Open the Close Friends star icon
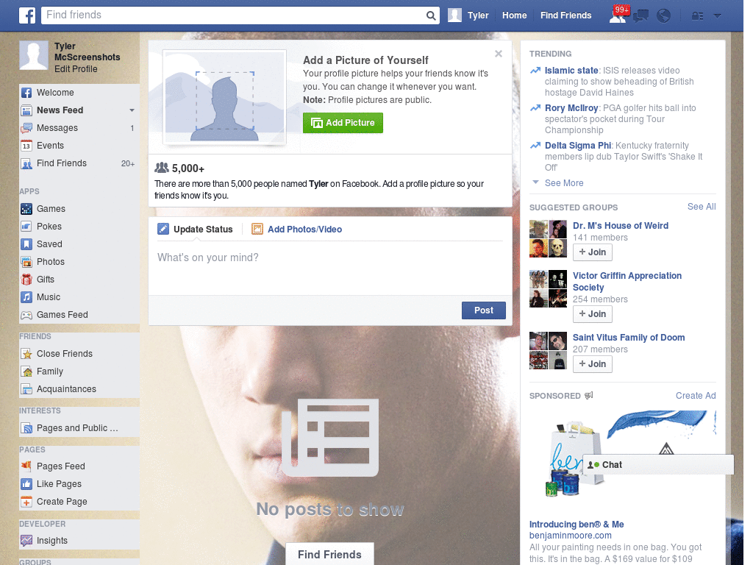The width and height of the screenshot is (753, 565). (x=26, y=354)
